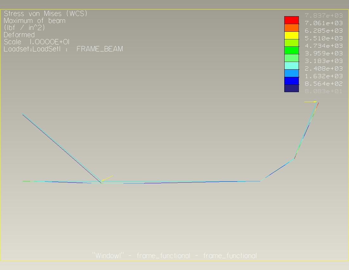Click the red legend color swatch
349x270 pixels.
click(x=291, y=20)
